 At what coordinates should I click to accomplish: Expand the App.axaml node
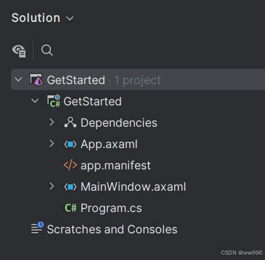click(x=51, y=143)
